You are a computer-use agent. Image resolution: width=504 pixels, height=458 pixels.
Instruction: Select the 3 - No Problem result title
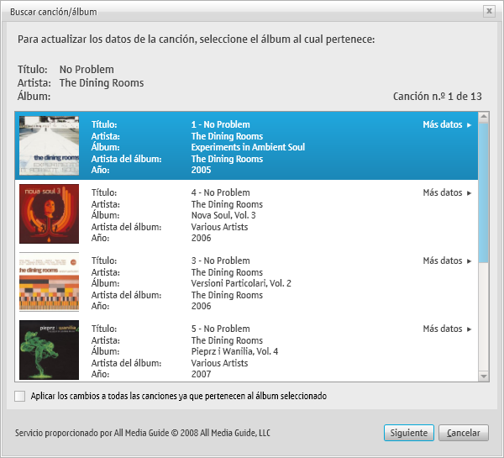(x=220, y=261)
